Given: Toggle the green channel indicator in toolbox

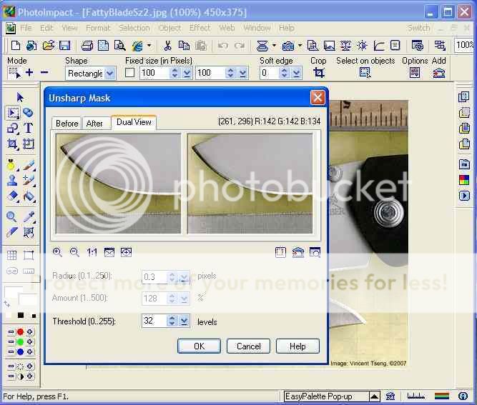Looking at the screenshot, I should tap(20, 341).
